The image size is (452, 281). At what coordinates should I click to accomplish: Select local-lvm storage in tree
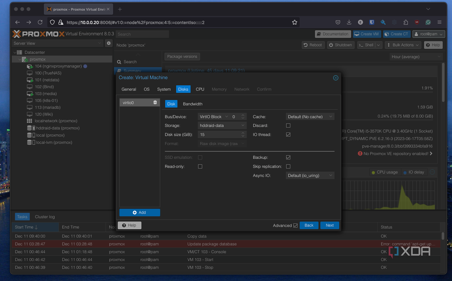tap(54, 142)
